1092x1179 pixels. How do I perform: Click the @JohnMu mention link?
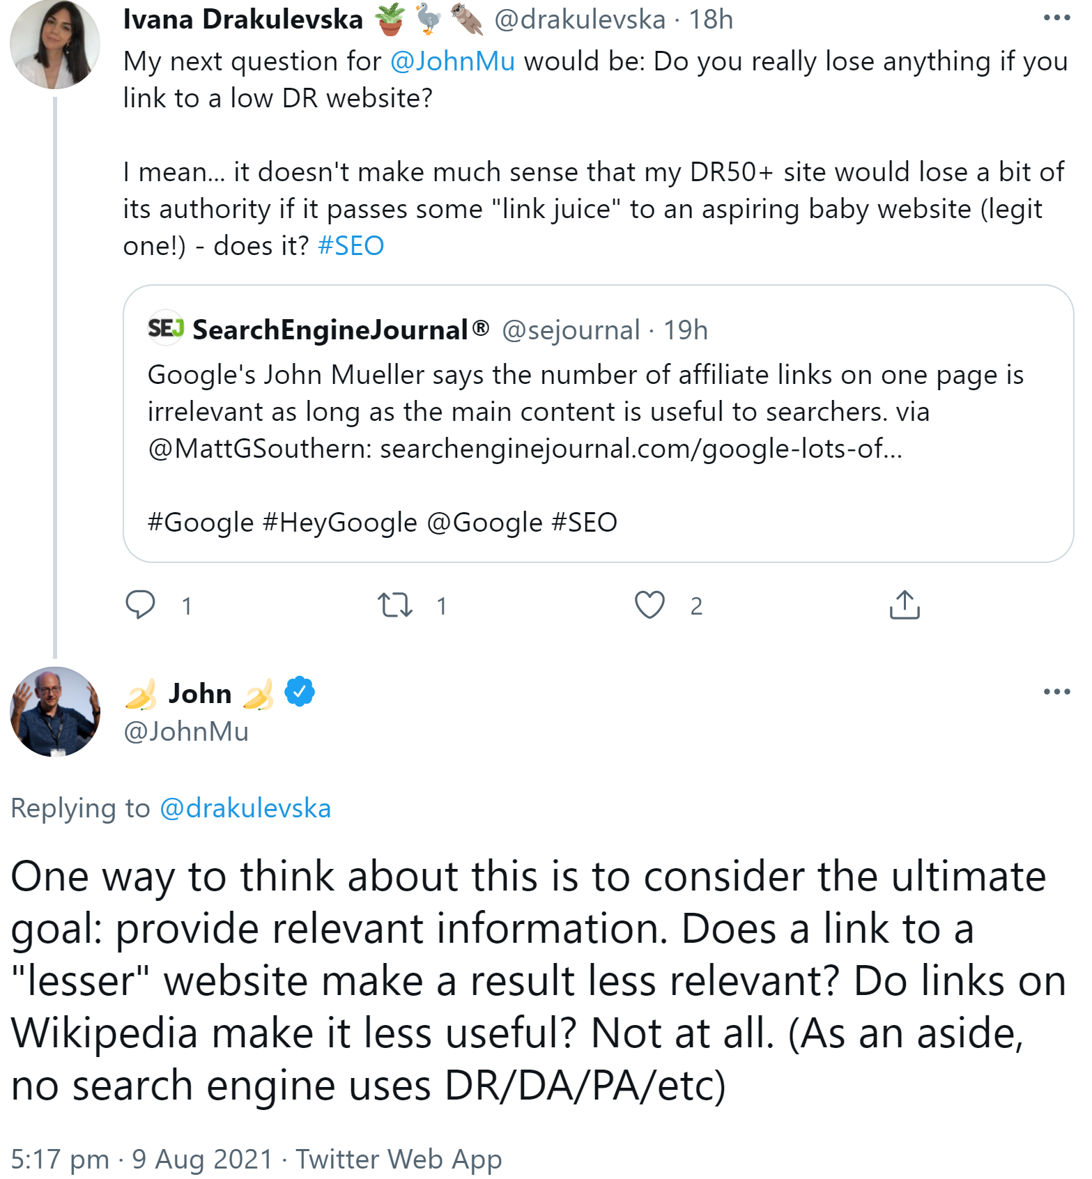[x=452, y=61]
